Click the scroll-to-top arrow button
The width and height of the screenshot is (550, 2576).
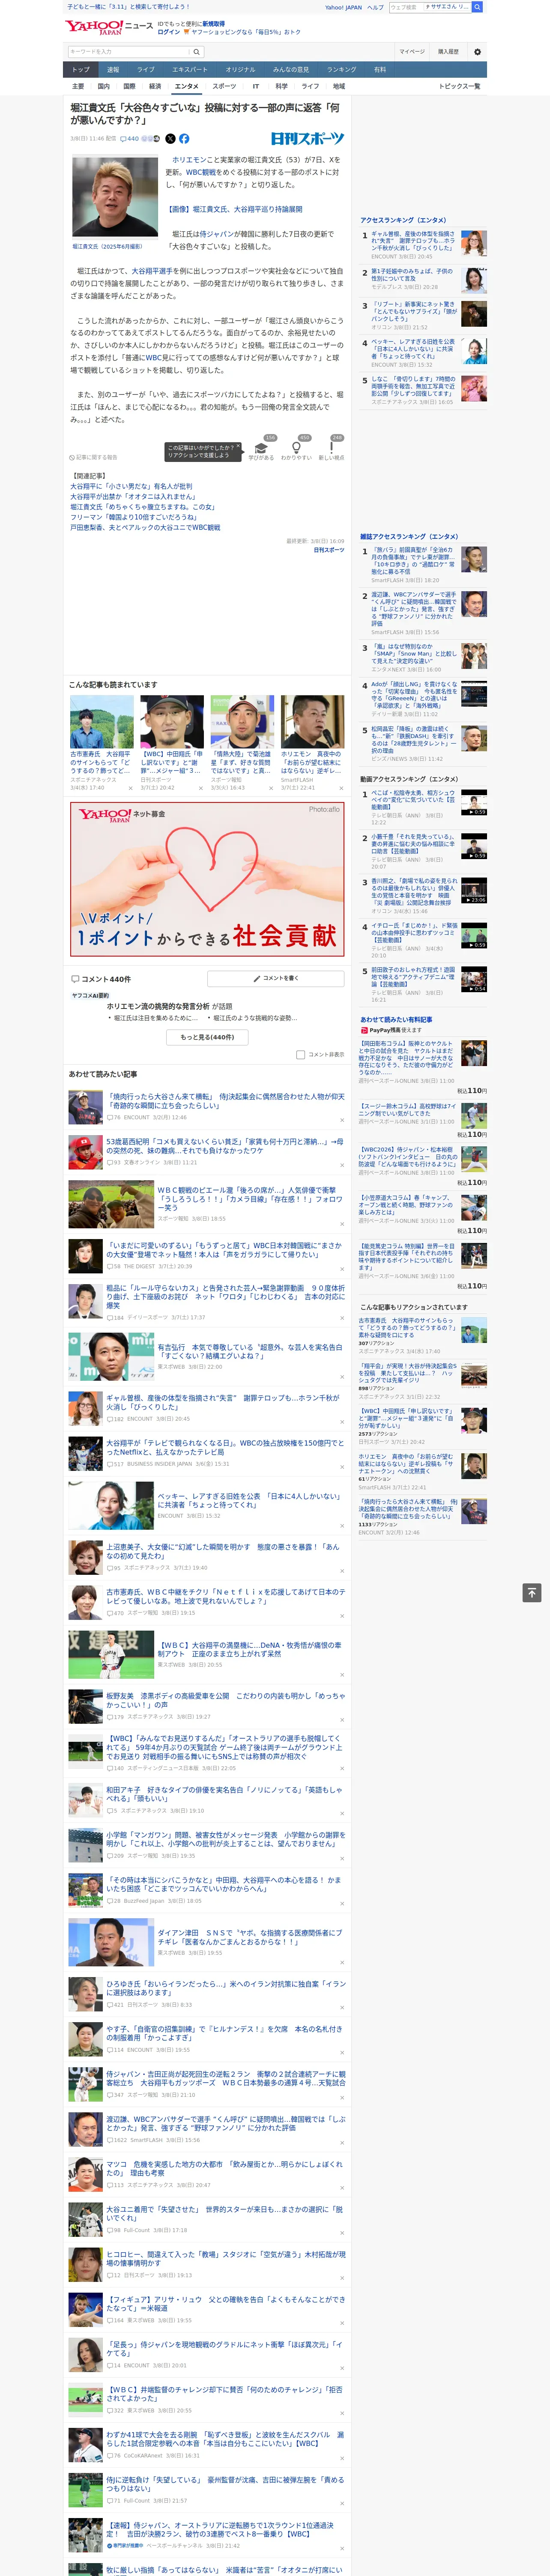531,1593
